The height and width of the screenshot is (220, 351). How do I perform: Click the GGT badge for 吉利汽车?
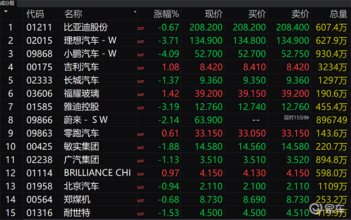pos(140,68)
